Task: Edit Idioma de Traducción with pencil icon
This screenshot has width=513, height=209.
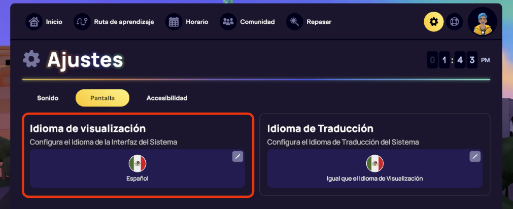Action: (x=475, y=156)
